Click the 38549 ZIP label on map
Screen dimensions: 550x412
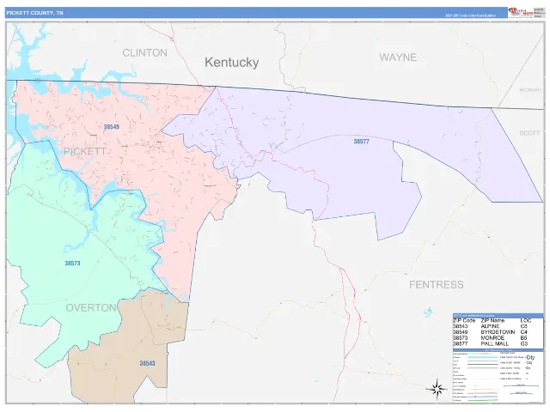111,127
